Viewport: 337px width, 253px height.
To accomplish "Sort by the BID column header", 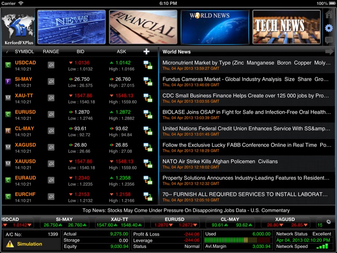I will [x=80, y=52].
